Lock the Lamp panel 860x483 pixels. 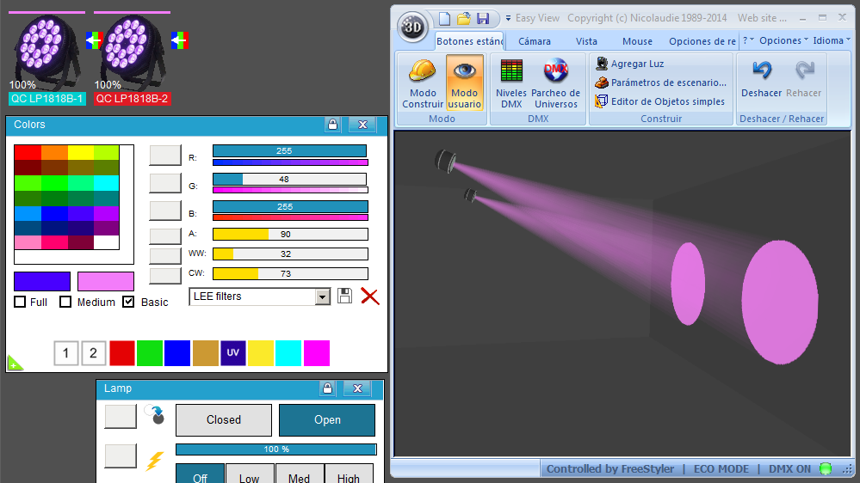click(327, 388)
